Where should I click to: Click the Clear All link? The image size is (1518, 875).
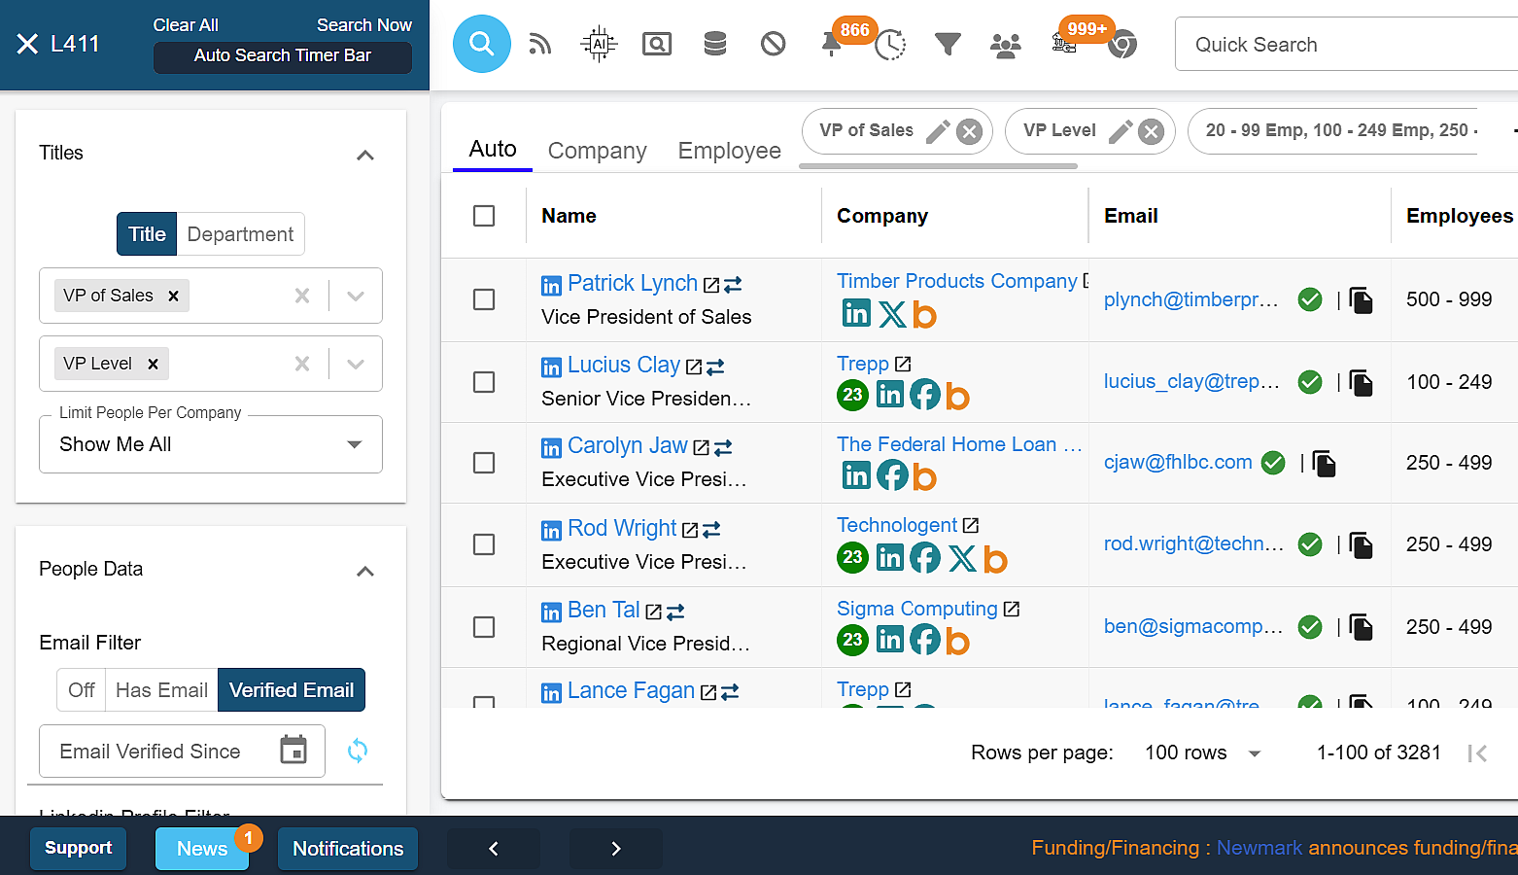pyautogui.click(x=186, y=25)
